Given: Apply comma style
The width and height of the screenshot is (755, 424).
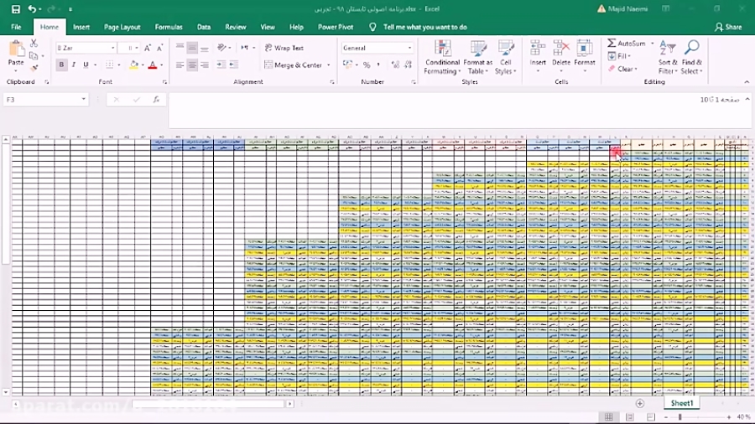Looking at the screenshot, I should pyautogui.click(x=378, y=65).
